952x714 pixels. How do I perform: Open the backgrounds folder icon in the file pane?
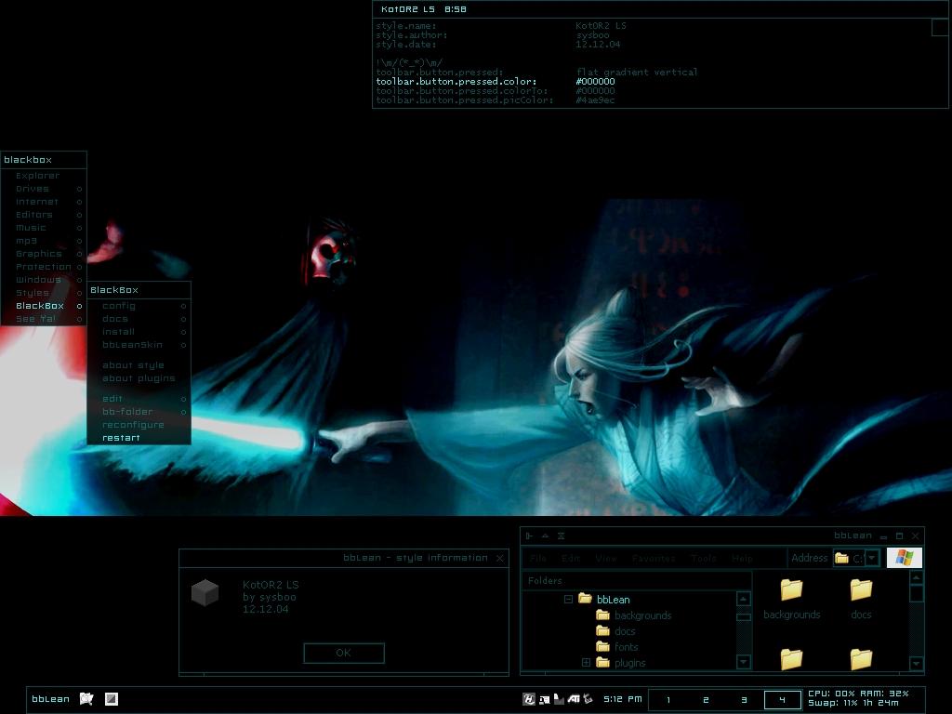[x=792, y=588]
